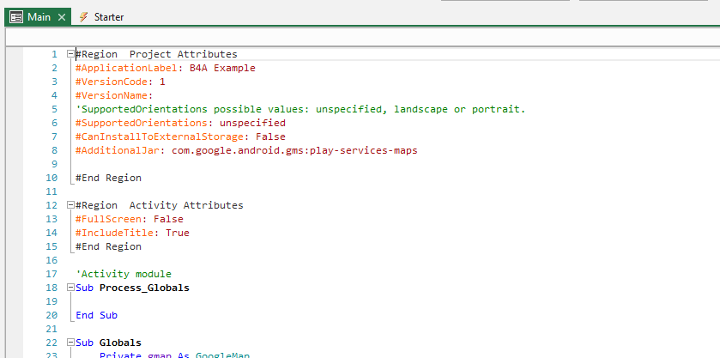Click the #IncludeTitle True value

pos(178,233)
